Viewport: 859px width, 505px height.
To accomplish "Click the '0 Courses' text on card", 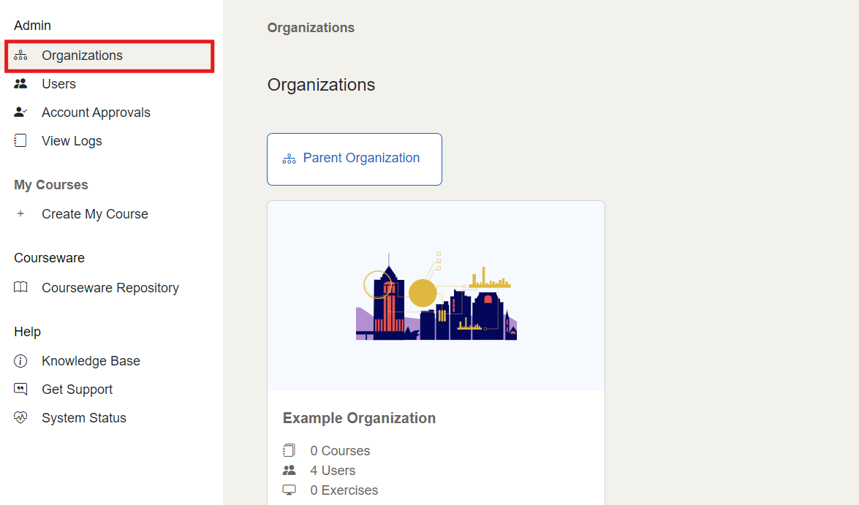I will tap(340, 451).
